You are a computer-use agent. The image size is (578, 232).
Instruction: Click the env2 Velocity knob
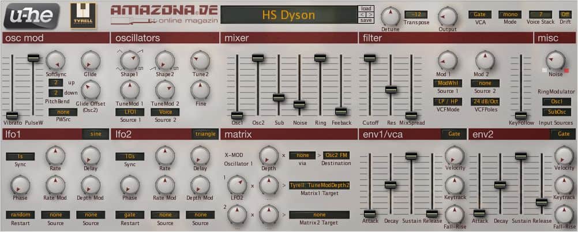564,155
